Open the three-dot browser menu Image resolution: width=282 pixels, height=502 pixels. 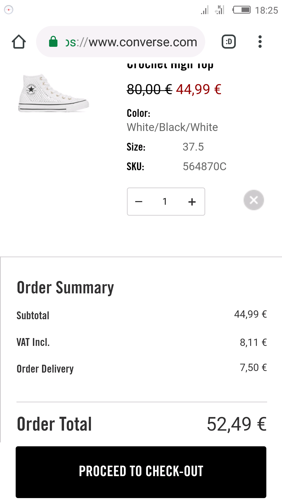point(260,42)
